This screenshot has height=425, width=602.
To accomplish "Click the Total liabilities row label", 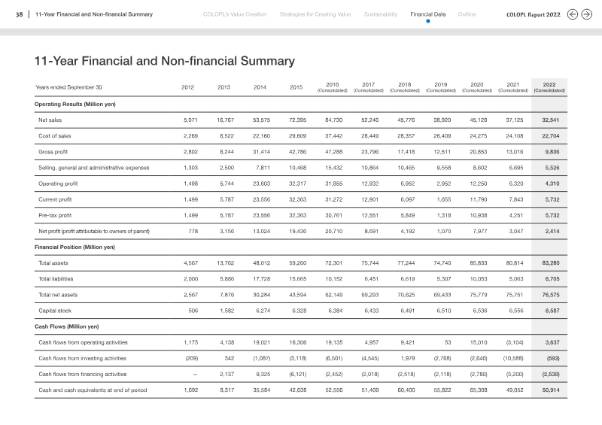I will (x=56, y=279).
